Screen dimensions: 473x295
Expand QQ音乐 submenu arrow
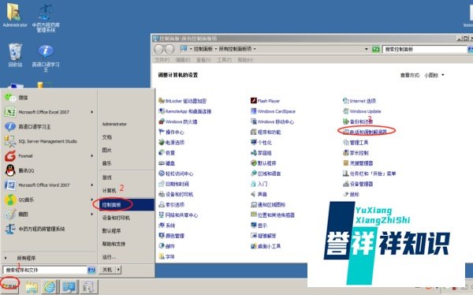[x=92, y=200]
